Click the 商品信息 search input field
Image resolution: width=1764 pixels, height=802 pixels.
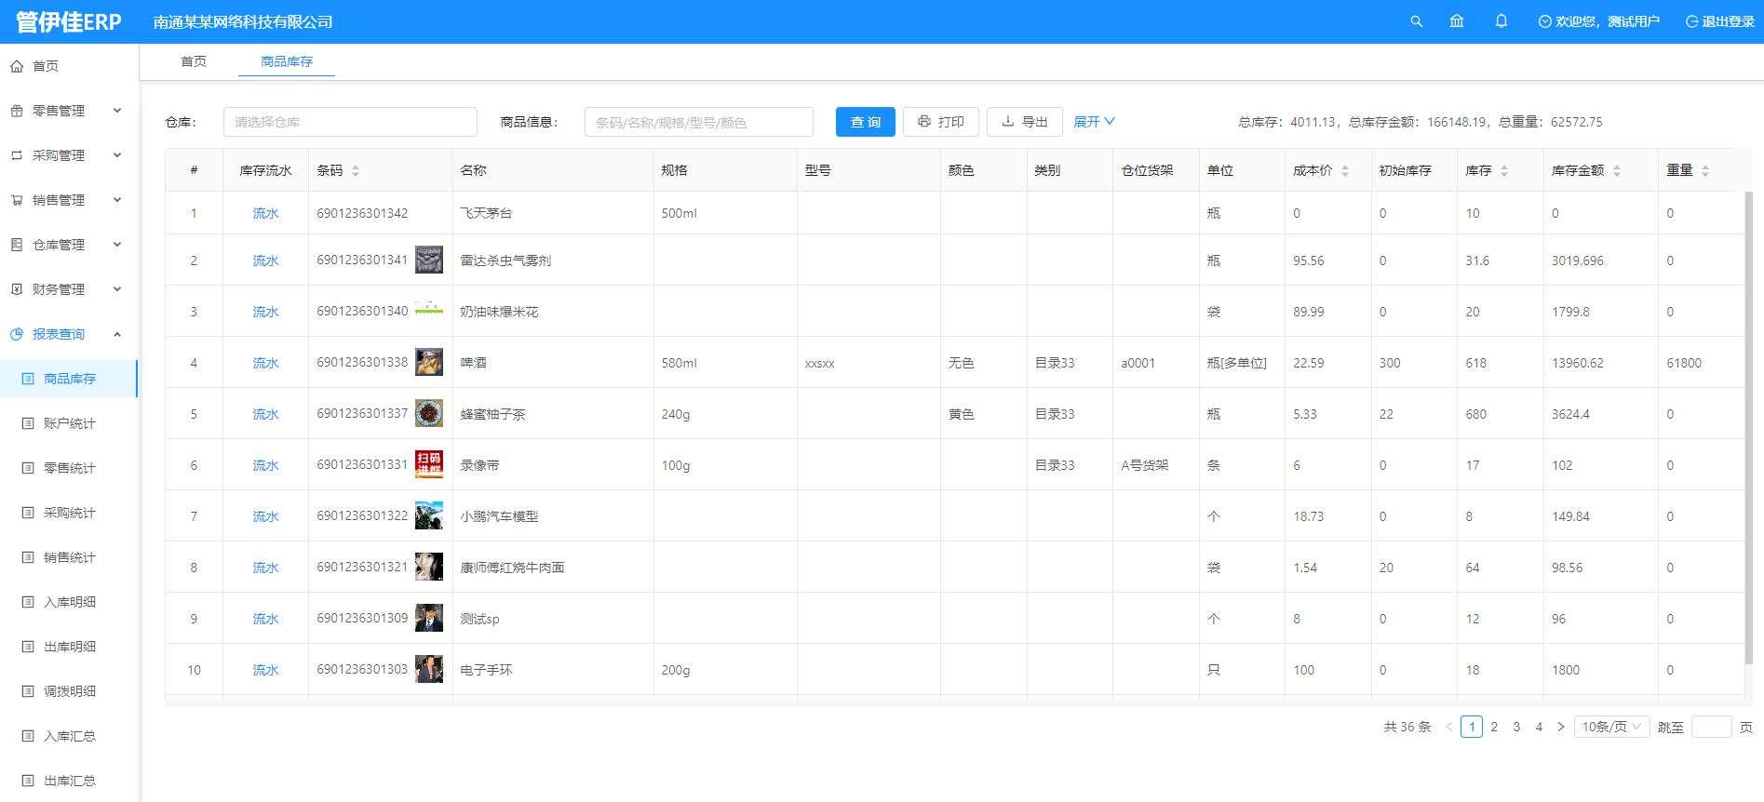click(698, 122)
